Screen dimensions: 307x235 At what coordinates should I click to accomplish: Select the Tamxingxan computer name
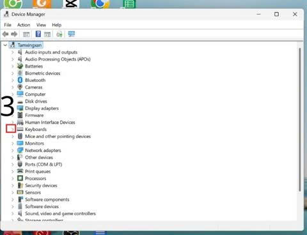[x=29, y=45]
